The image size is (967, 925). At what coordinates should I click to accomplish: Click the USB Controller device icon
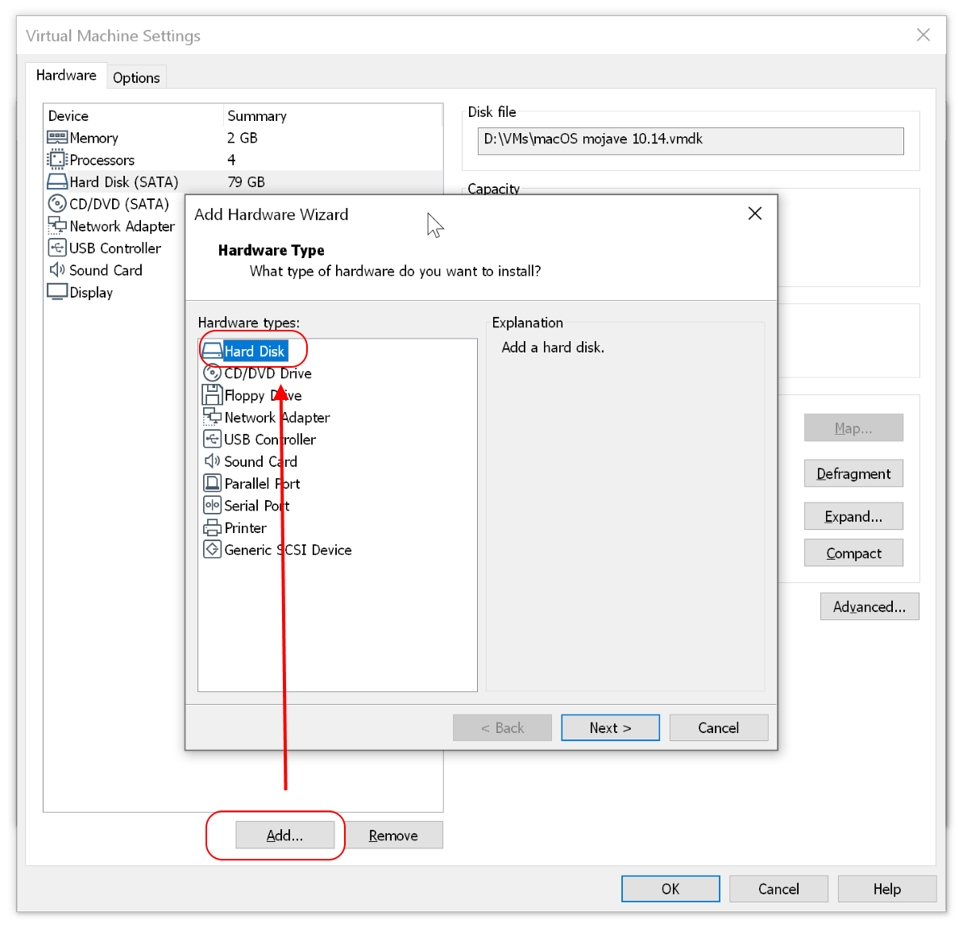tap(57, 248)
